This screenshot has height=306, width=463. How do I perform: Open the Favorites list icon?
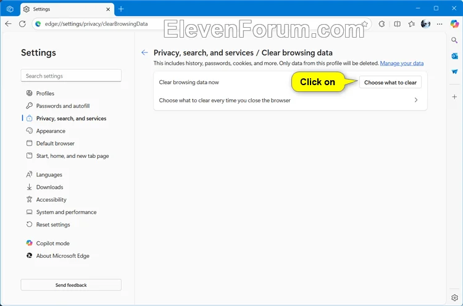[x=412, y=24]
